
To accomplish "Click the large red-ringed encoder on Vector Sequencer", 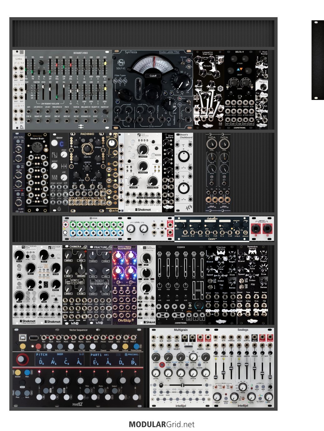I will (x=21, y=359).
